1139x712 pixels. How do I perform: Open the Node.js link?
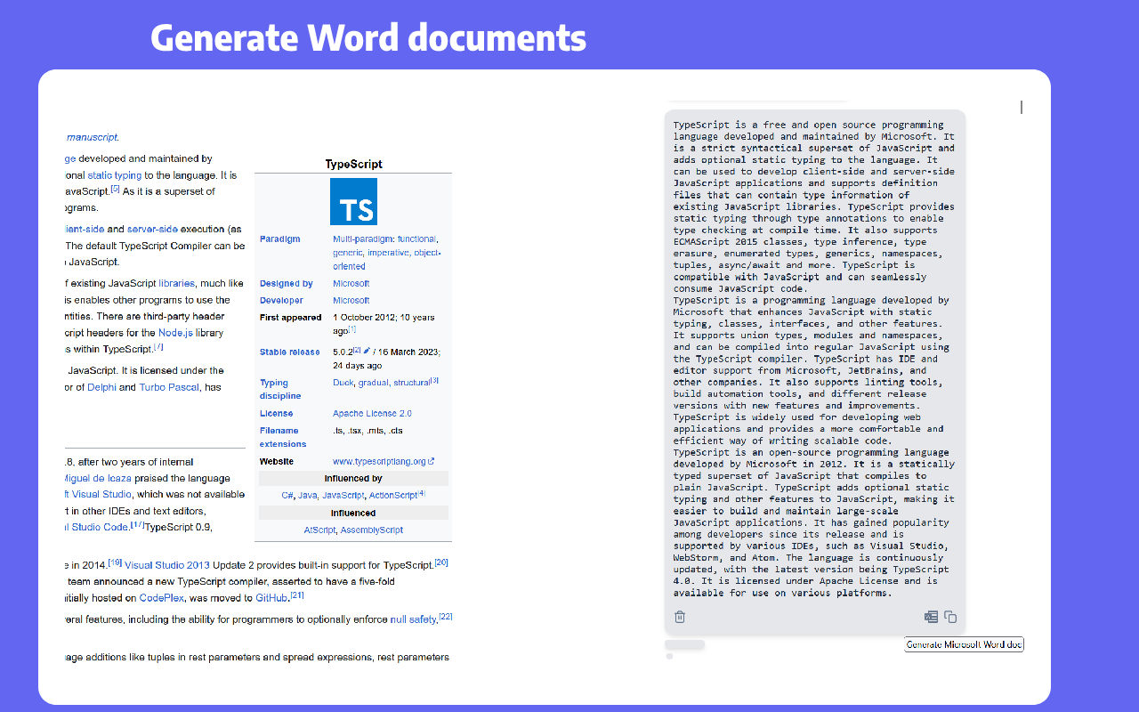click(x=177, y=333)
